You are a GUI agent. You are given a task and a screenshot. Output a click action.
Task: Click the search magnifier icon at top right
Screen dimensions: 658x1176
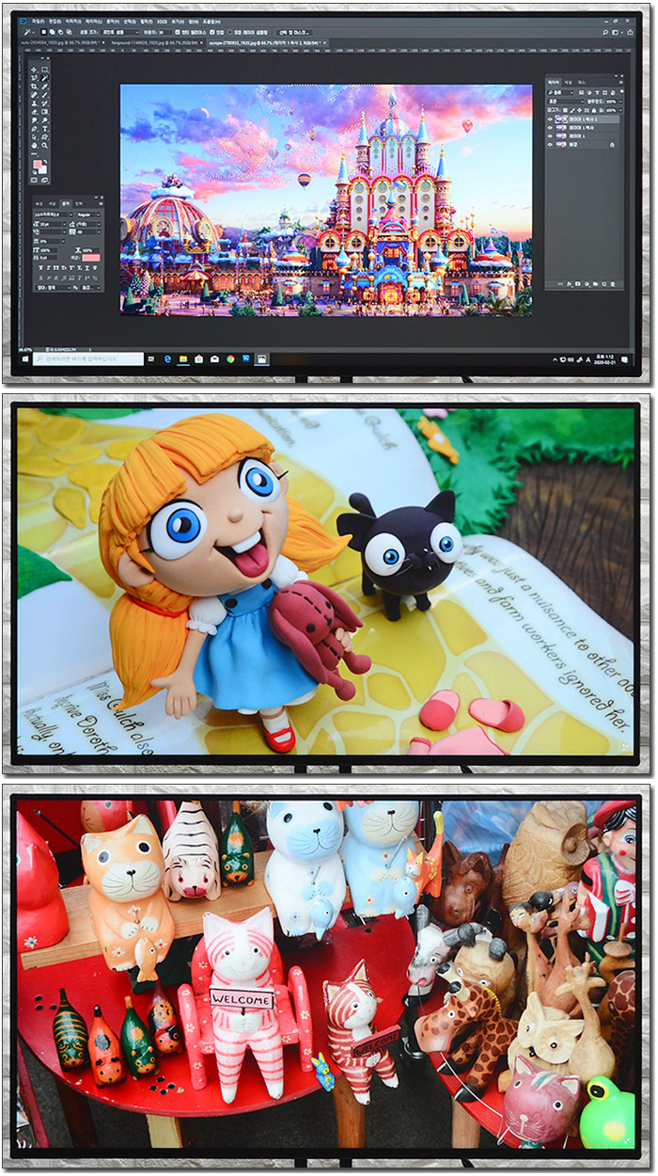click(x=605, y=32)
